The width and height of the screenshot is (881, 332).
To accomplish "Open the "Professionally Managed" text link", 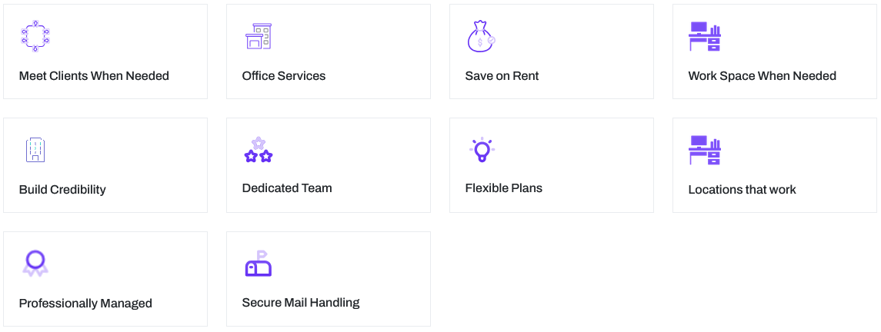I will tap(85, 304).
